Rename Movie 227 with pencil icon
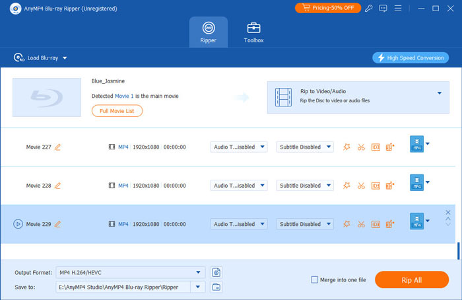The height and width of the screenshot is (300, 462). point(58,147)
